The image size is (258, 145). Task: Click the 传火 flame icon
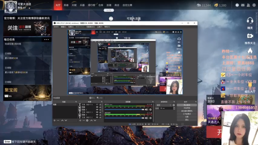tap(250, 51)
